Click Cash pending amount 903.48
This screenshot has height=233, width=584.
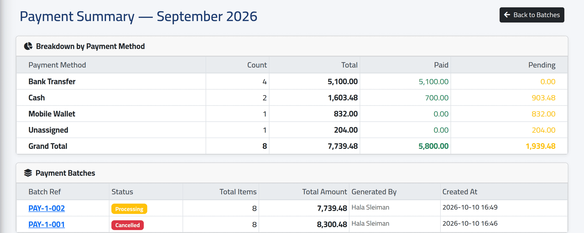[543, 98]
